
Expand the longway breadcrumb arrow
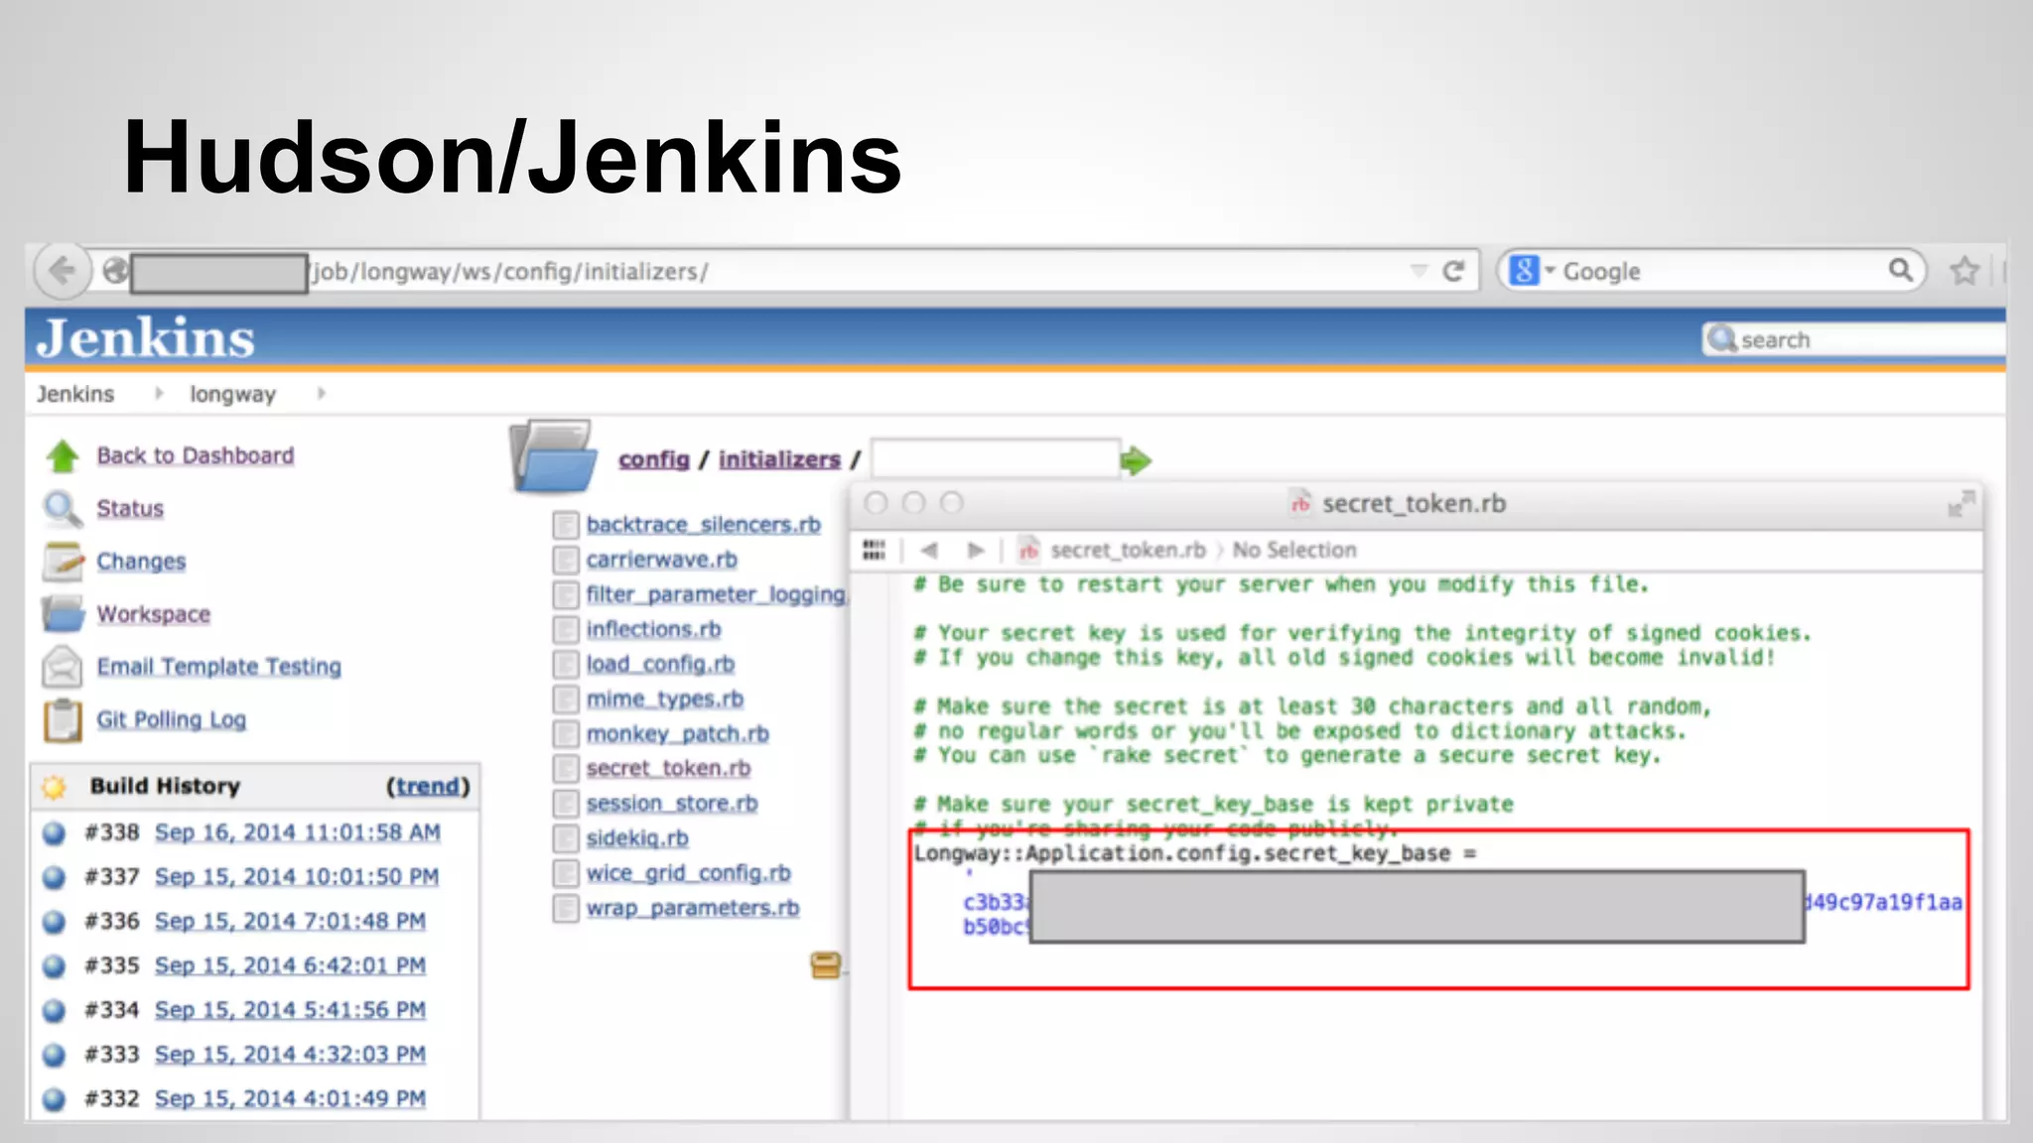pyautogui.click(x=321, y=394)
